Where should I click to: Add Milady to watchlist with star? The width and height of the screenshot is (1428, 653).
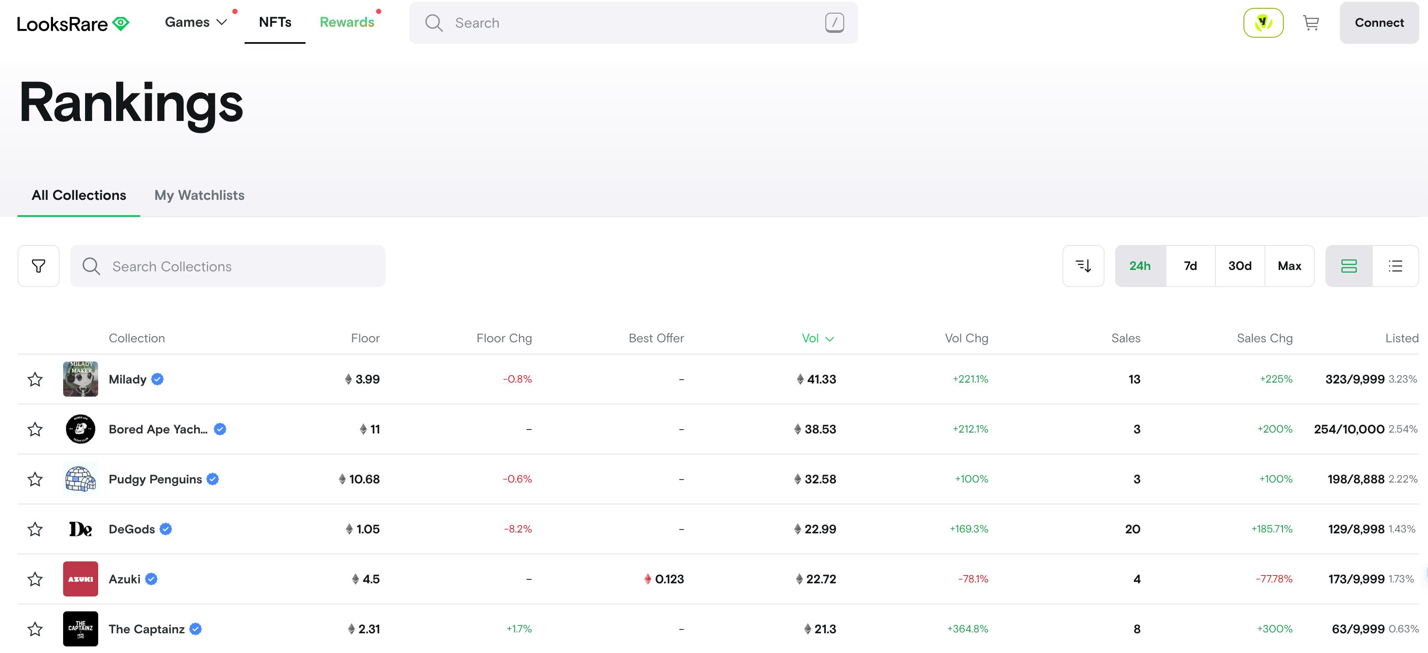[35, 379]
